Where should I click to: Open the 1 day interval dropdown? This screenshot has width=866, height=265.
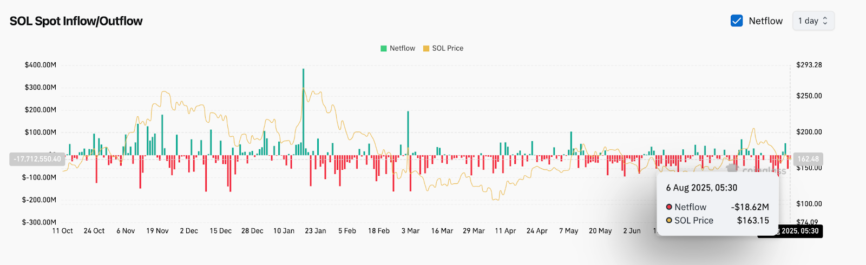pos(813,21)
